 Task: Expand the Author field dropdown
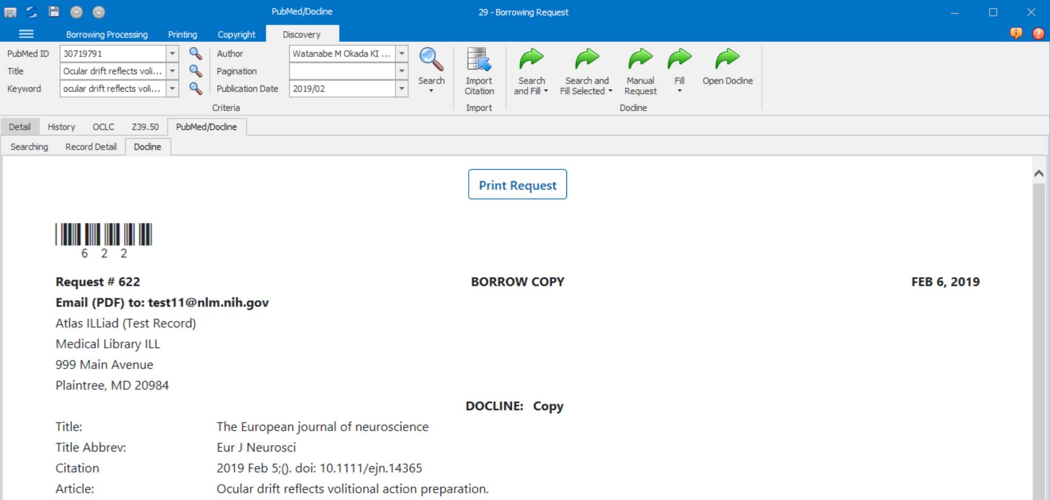(402, 53)
